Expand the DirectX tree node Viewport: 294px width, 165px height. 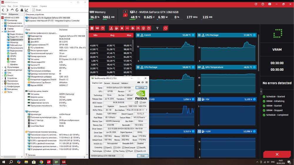pos(2,75)
